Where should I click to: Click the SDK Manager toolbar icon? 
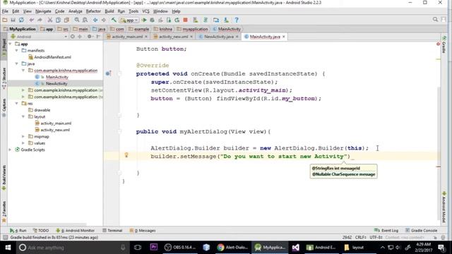[226, 20]
